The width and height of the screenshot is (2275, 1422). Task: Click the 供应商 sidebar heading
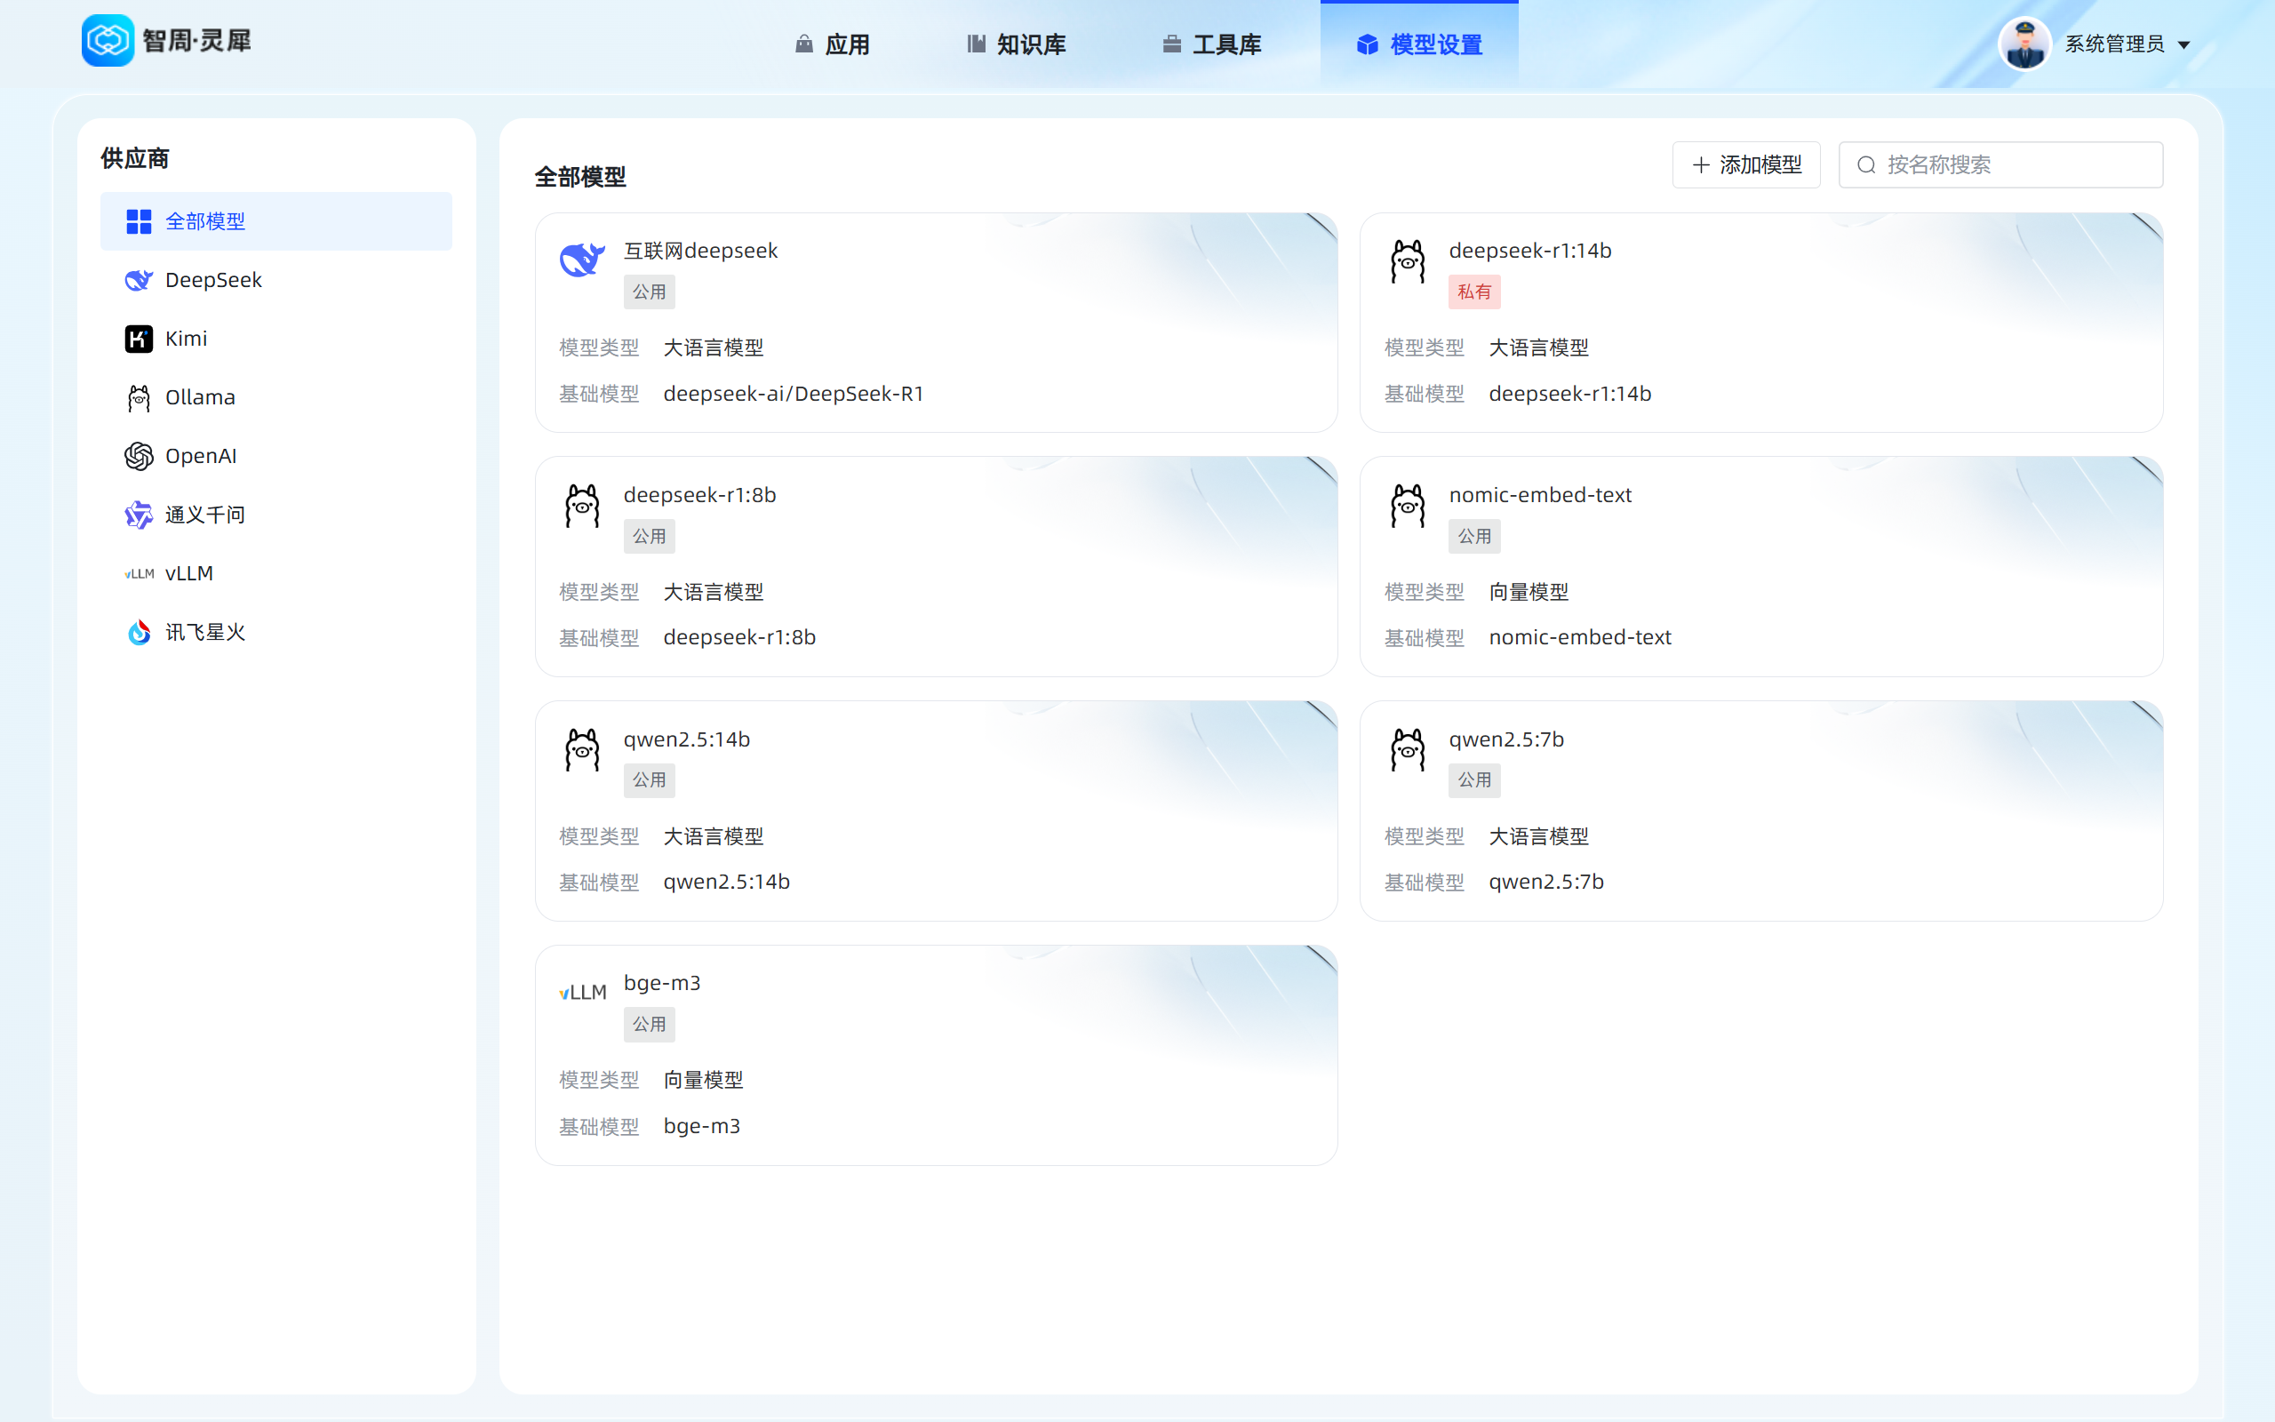135,158
